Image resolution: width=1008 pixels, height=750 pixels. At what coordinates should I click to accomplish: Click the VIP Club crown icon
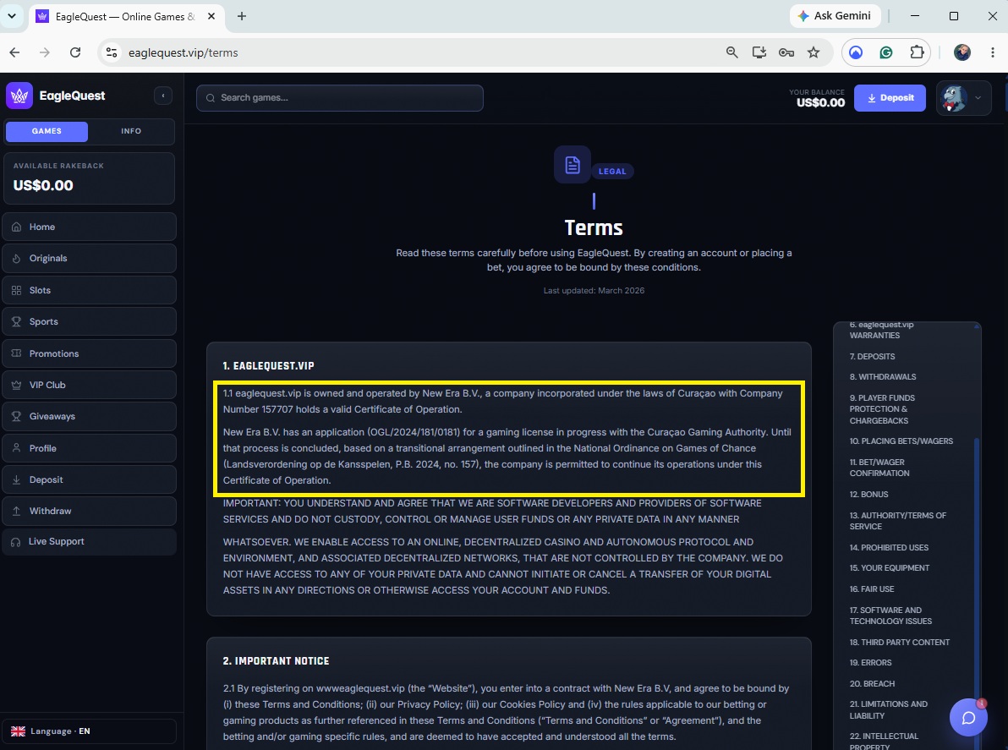click(17, 385)
